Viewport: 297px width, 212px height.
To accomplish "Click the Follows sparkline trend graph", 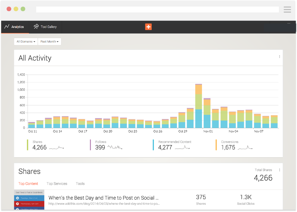I will point(115,147).
